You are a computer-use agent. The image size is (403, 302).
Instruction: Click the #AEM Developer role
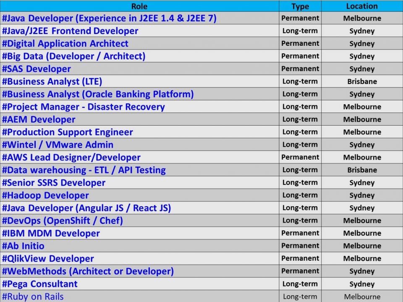point(39,119)
